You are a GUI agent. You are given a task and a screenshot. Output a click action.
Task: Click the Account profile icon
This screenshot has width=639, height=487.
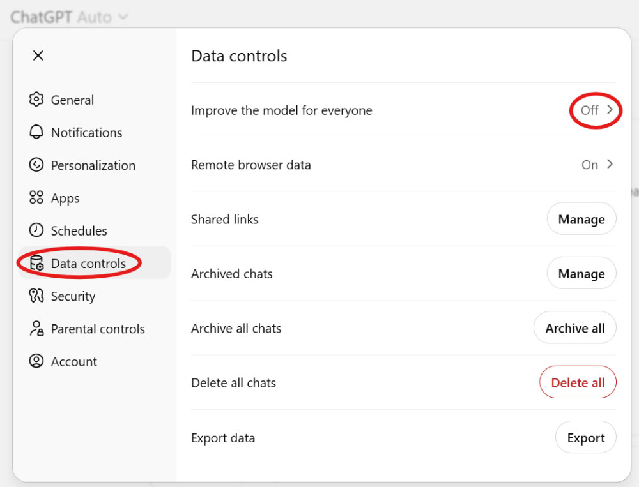coord(37,361)
